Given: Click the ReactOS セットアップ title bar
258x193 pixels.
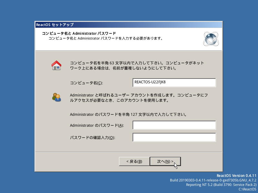Looking at the screenshot, I should (129, 25).
